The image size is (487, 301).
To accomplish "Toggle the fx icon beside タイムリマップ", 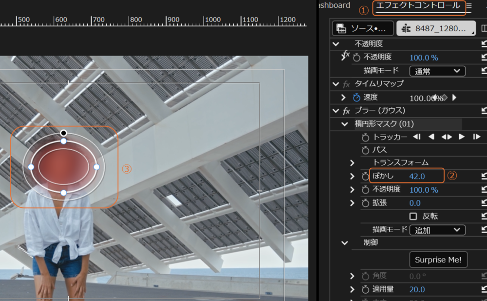I will tap(346, 84).
